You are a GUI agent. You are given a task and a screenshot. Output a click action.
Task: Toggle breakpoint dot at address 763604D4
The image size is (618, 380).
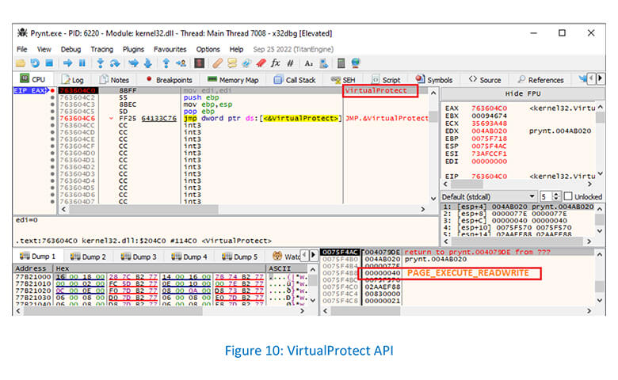click(52, 180)
